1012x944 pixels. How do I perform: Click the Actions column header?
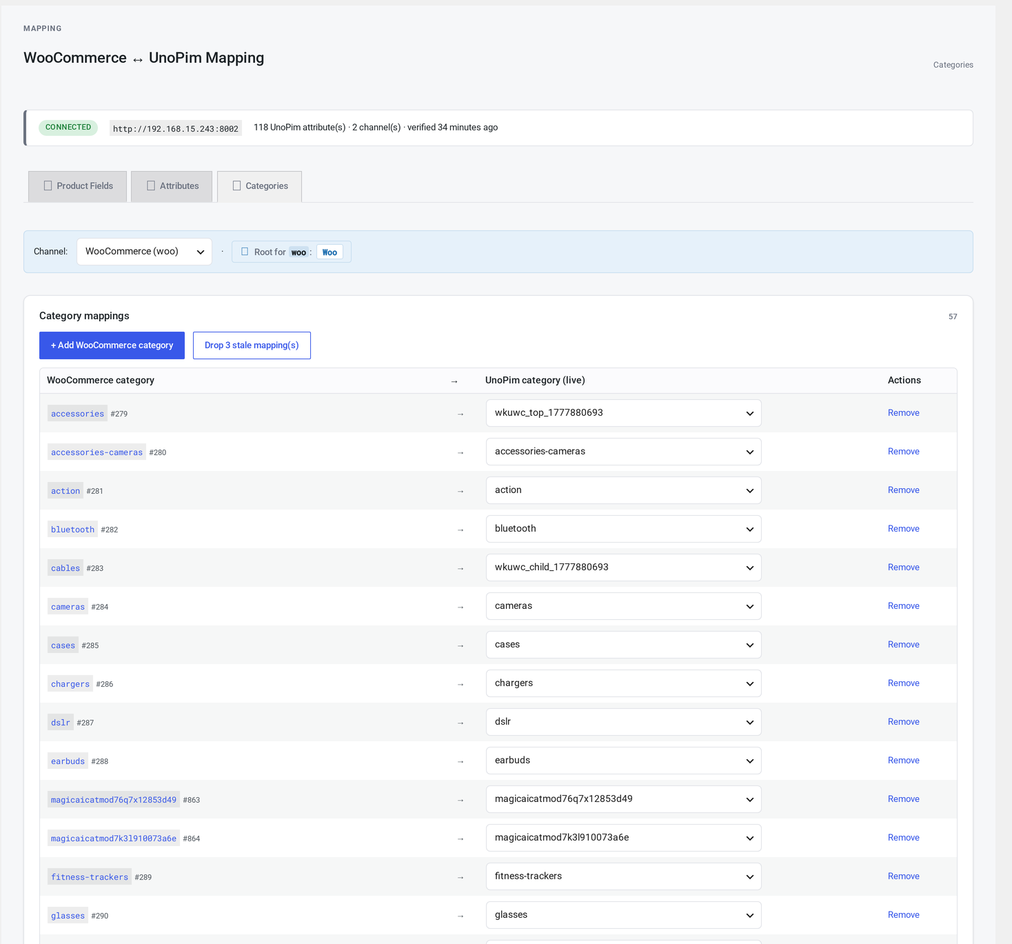tap(904, 381)
